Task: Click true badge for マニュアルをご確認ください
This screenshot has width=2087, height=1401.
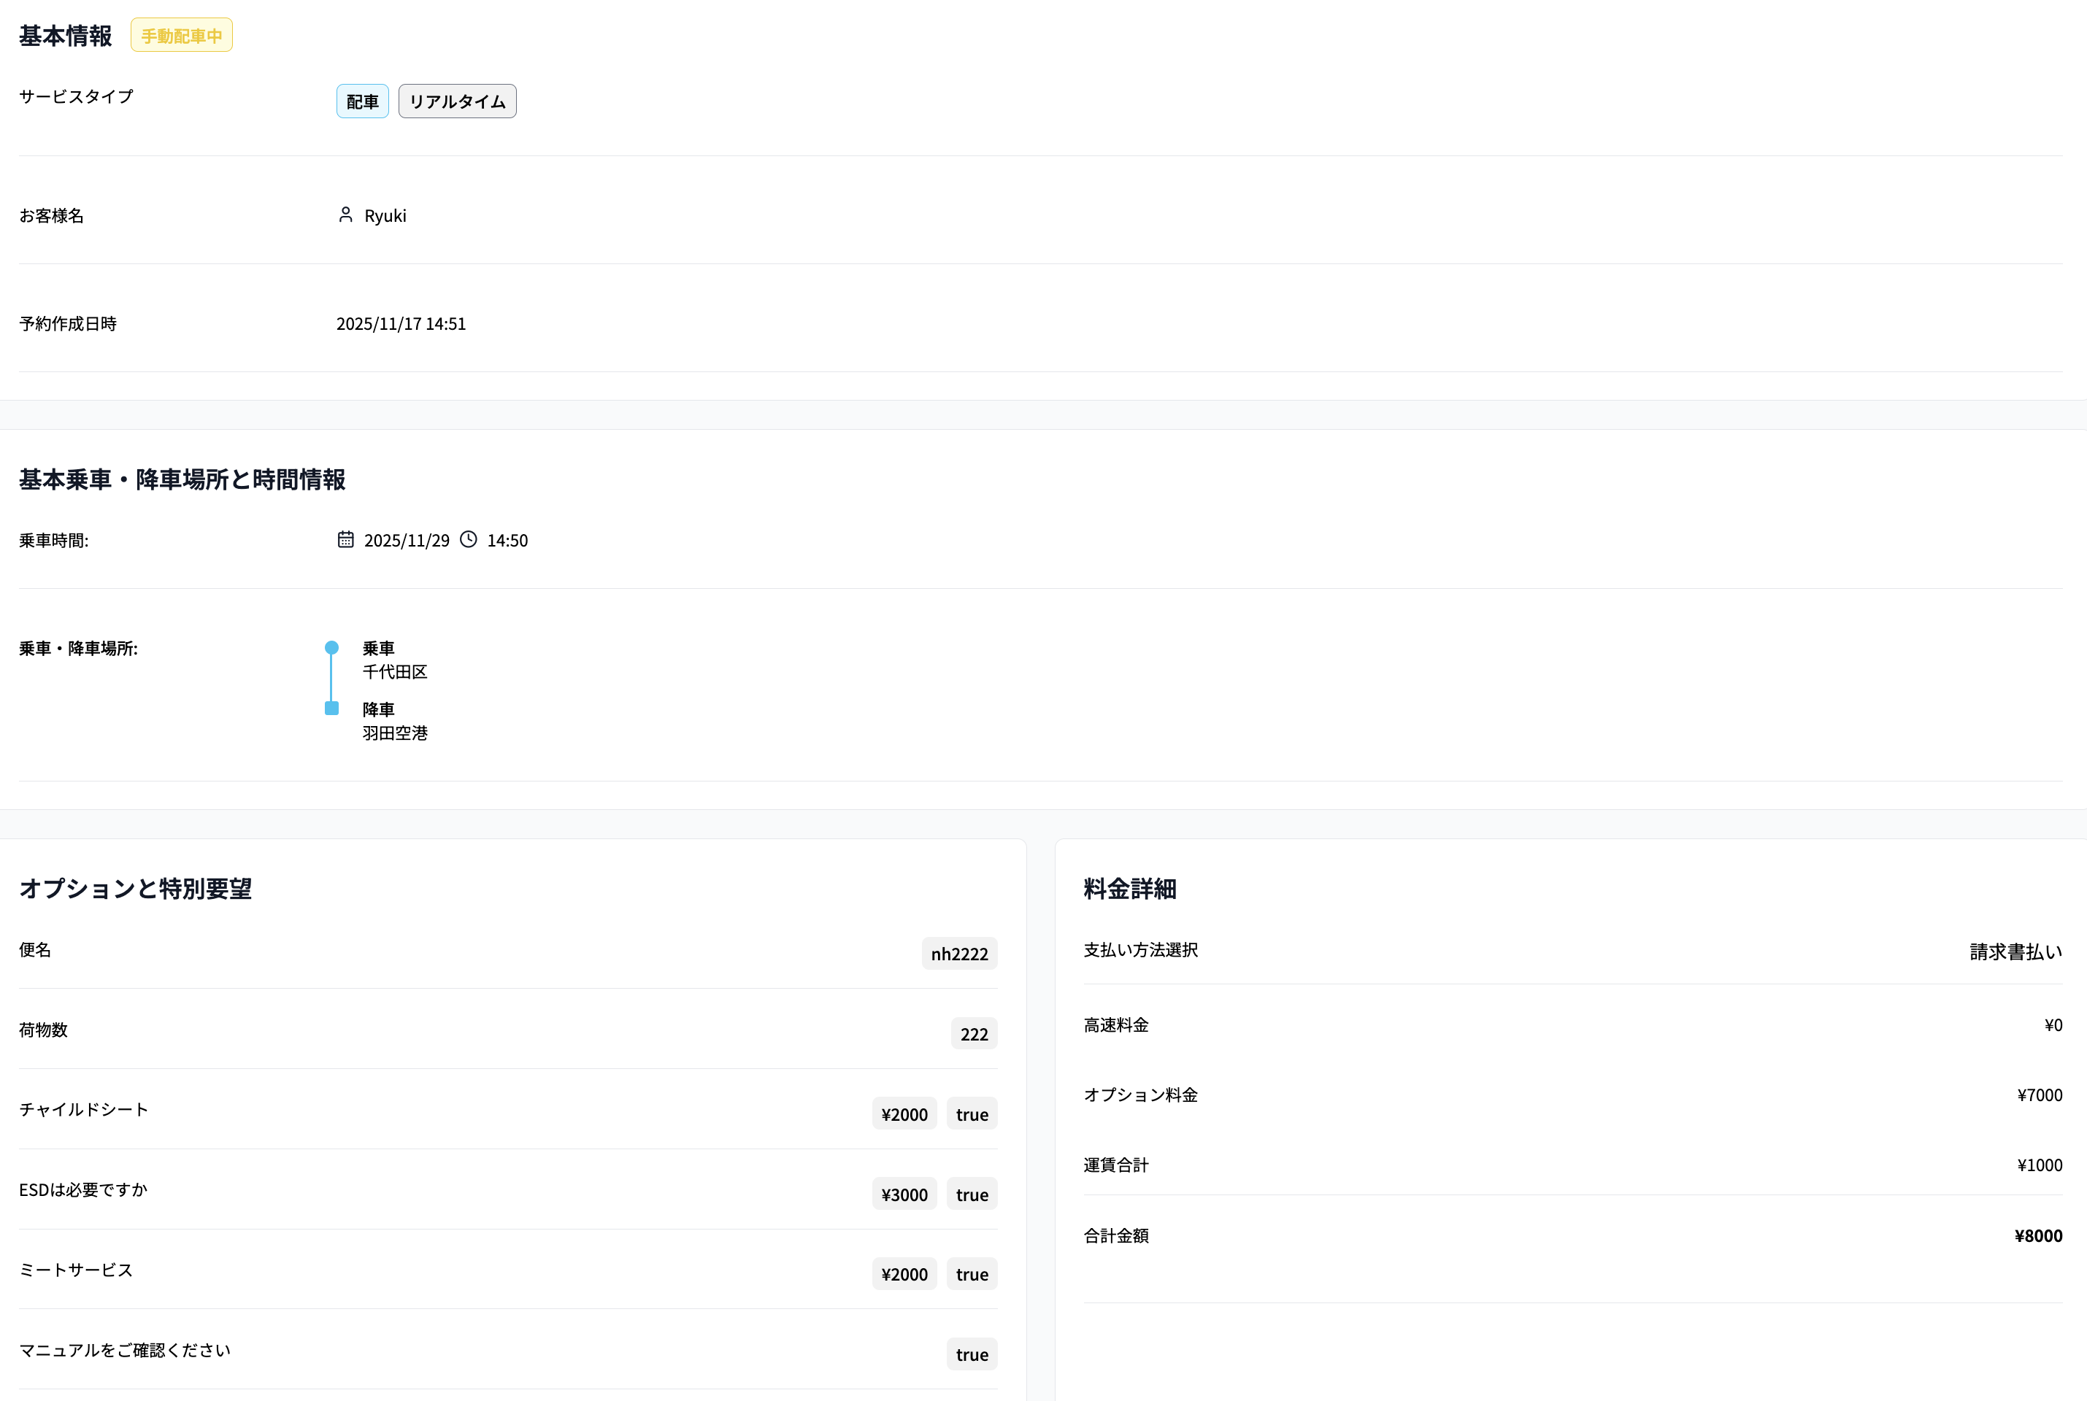Action: click(972, 1354)
